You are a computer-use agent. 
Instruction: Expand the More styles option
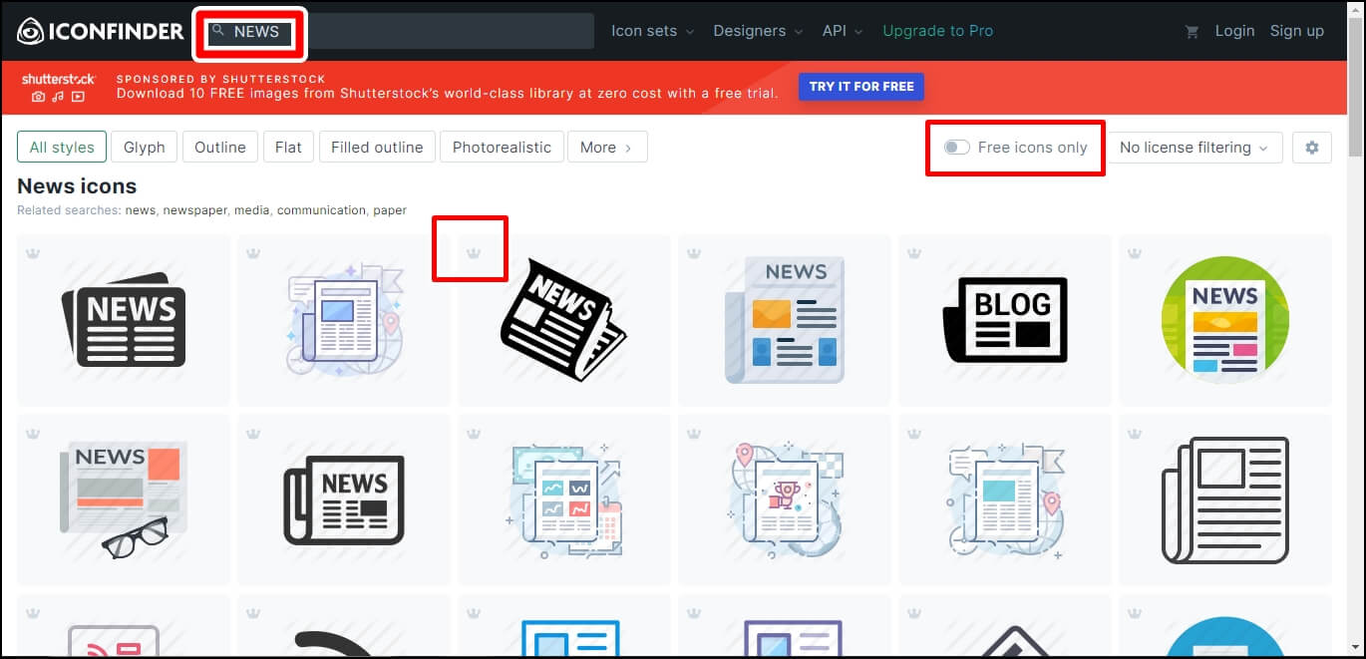point(607,148)
